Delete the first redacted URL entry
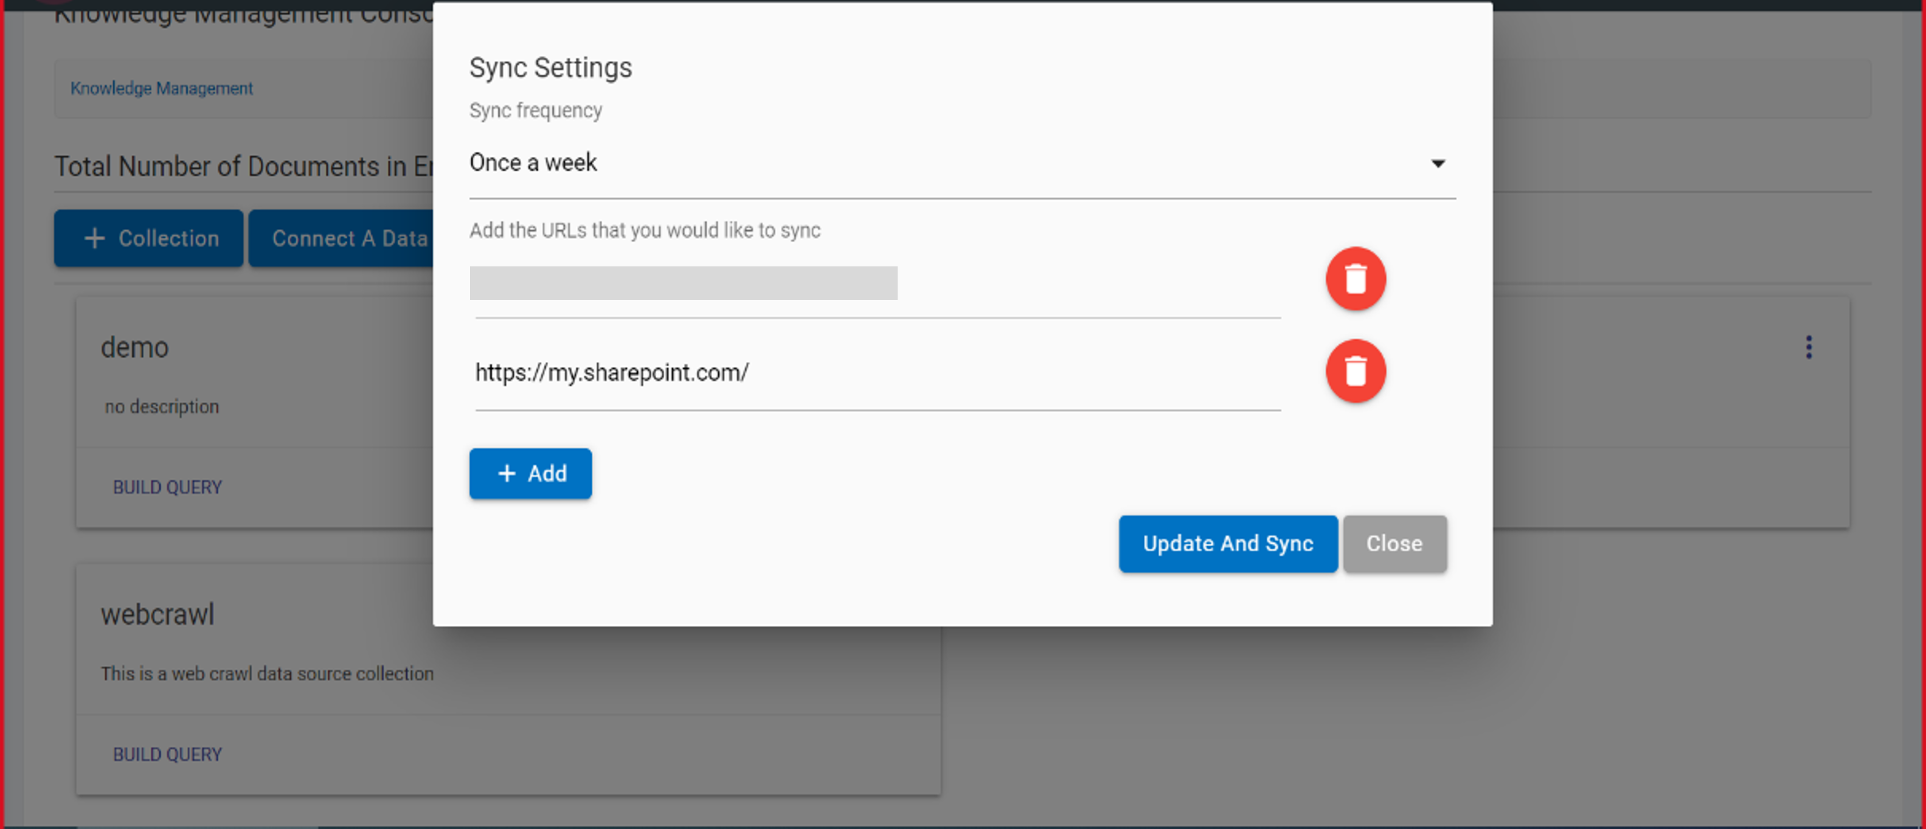This screenshot has width=1926, height=829. coord(1355,279)
